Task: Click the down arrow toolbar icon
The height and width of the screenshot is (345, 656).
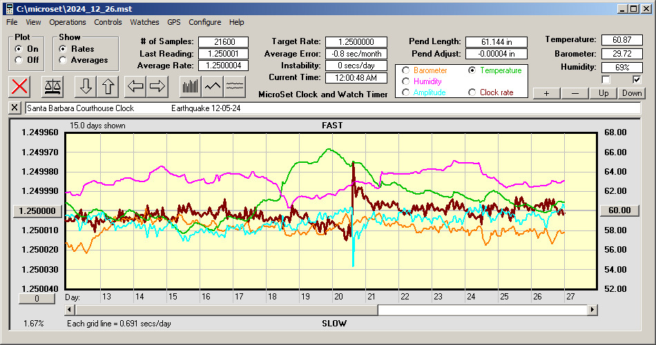Action: 86,86
